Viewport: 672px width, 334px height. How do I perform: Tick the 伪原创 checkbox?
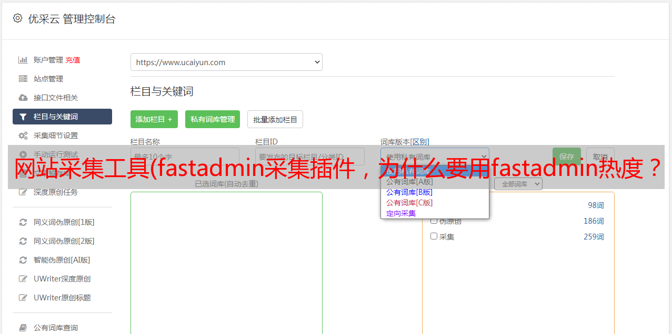coord(434,221)
